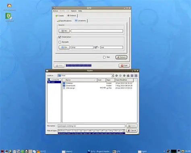Toggle the Destination checkbox
Screen dimensions: 191x153
tap(60, 37)
